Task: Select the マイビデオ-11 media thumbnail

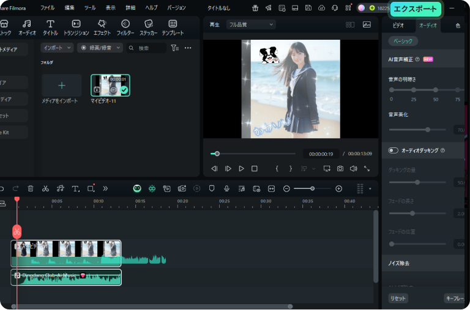Action: (x=110, y=86)
